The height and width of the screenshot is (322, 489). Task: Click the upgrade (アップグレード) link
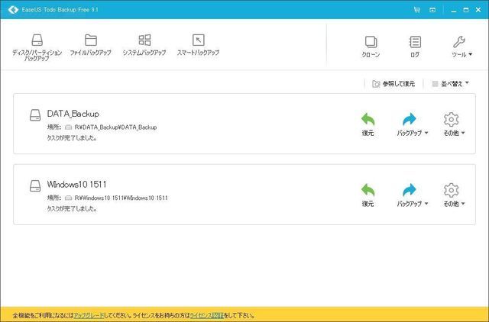[89, 314]
